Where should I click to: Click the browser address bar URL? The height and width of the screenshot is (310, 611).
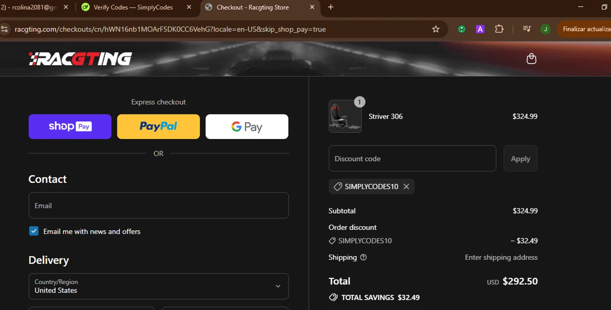pyautogui.click(x=170, y=29)
